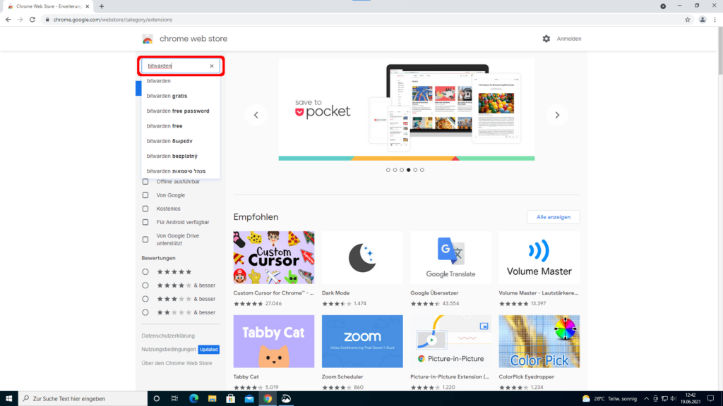
Task: Click the Save to Pocket banner
Action: pos(407,109)
